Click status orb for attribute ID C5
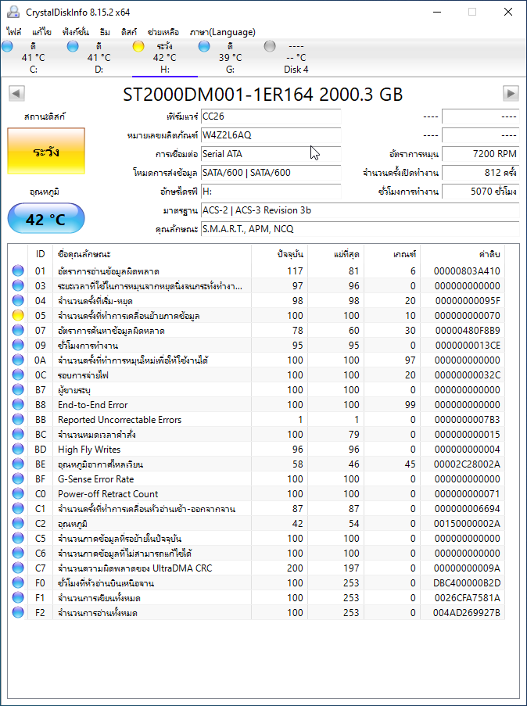 tap(18, 539)
